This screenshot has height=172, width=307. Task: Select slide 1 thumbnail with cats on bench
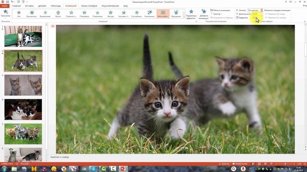click(x=23, y=36)
